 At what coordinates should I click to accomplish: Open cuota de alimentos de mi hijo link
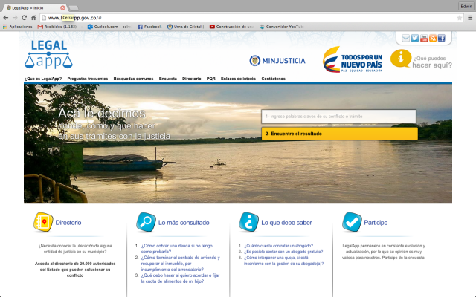[180, 278]
